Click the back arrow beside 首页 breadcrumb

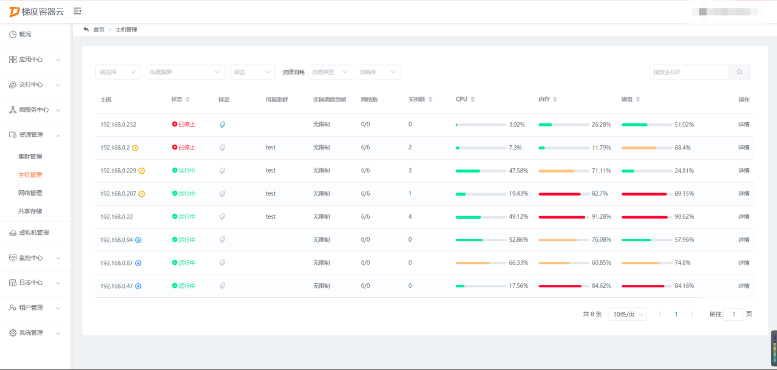pos(86,29)
